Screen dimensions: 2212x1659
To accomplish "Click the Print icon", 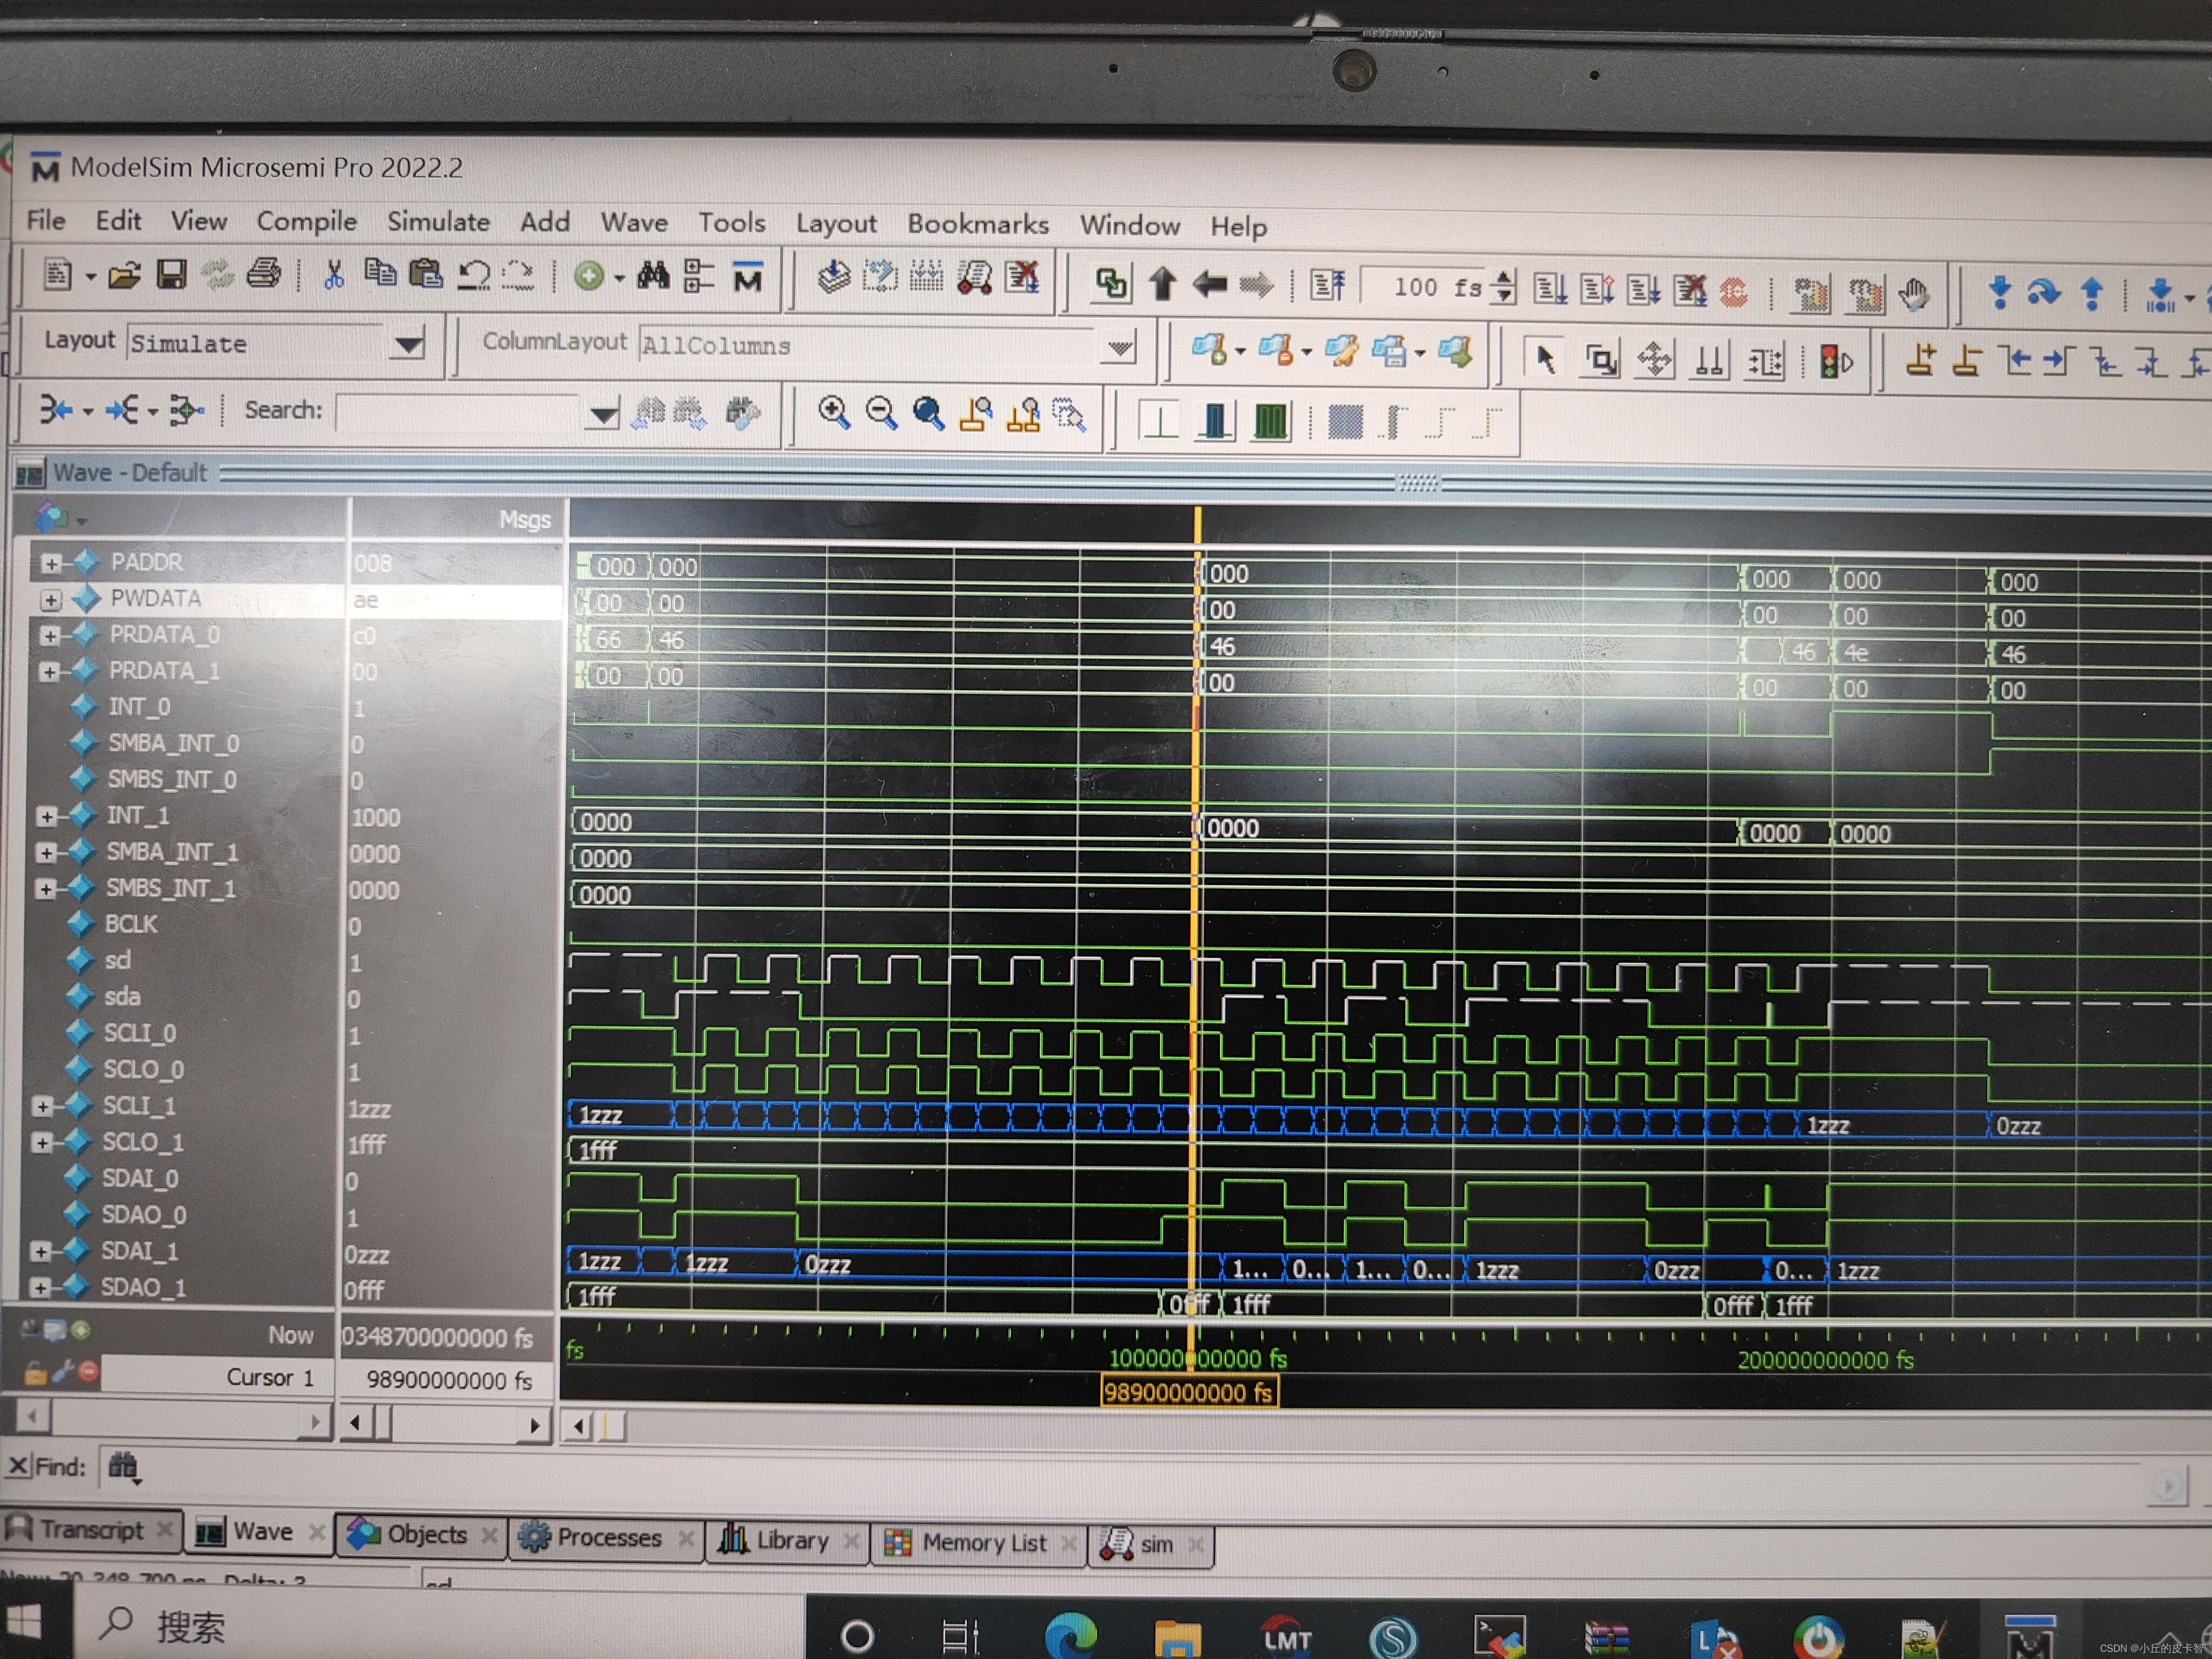I will pyautogui.click(x=263, y=273).
